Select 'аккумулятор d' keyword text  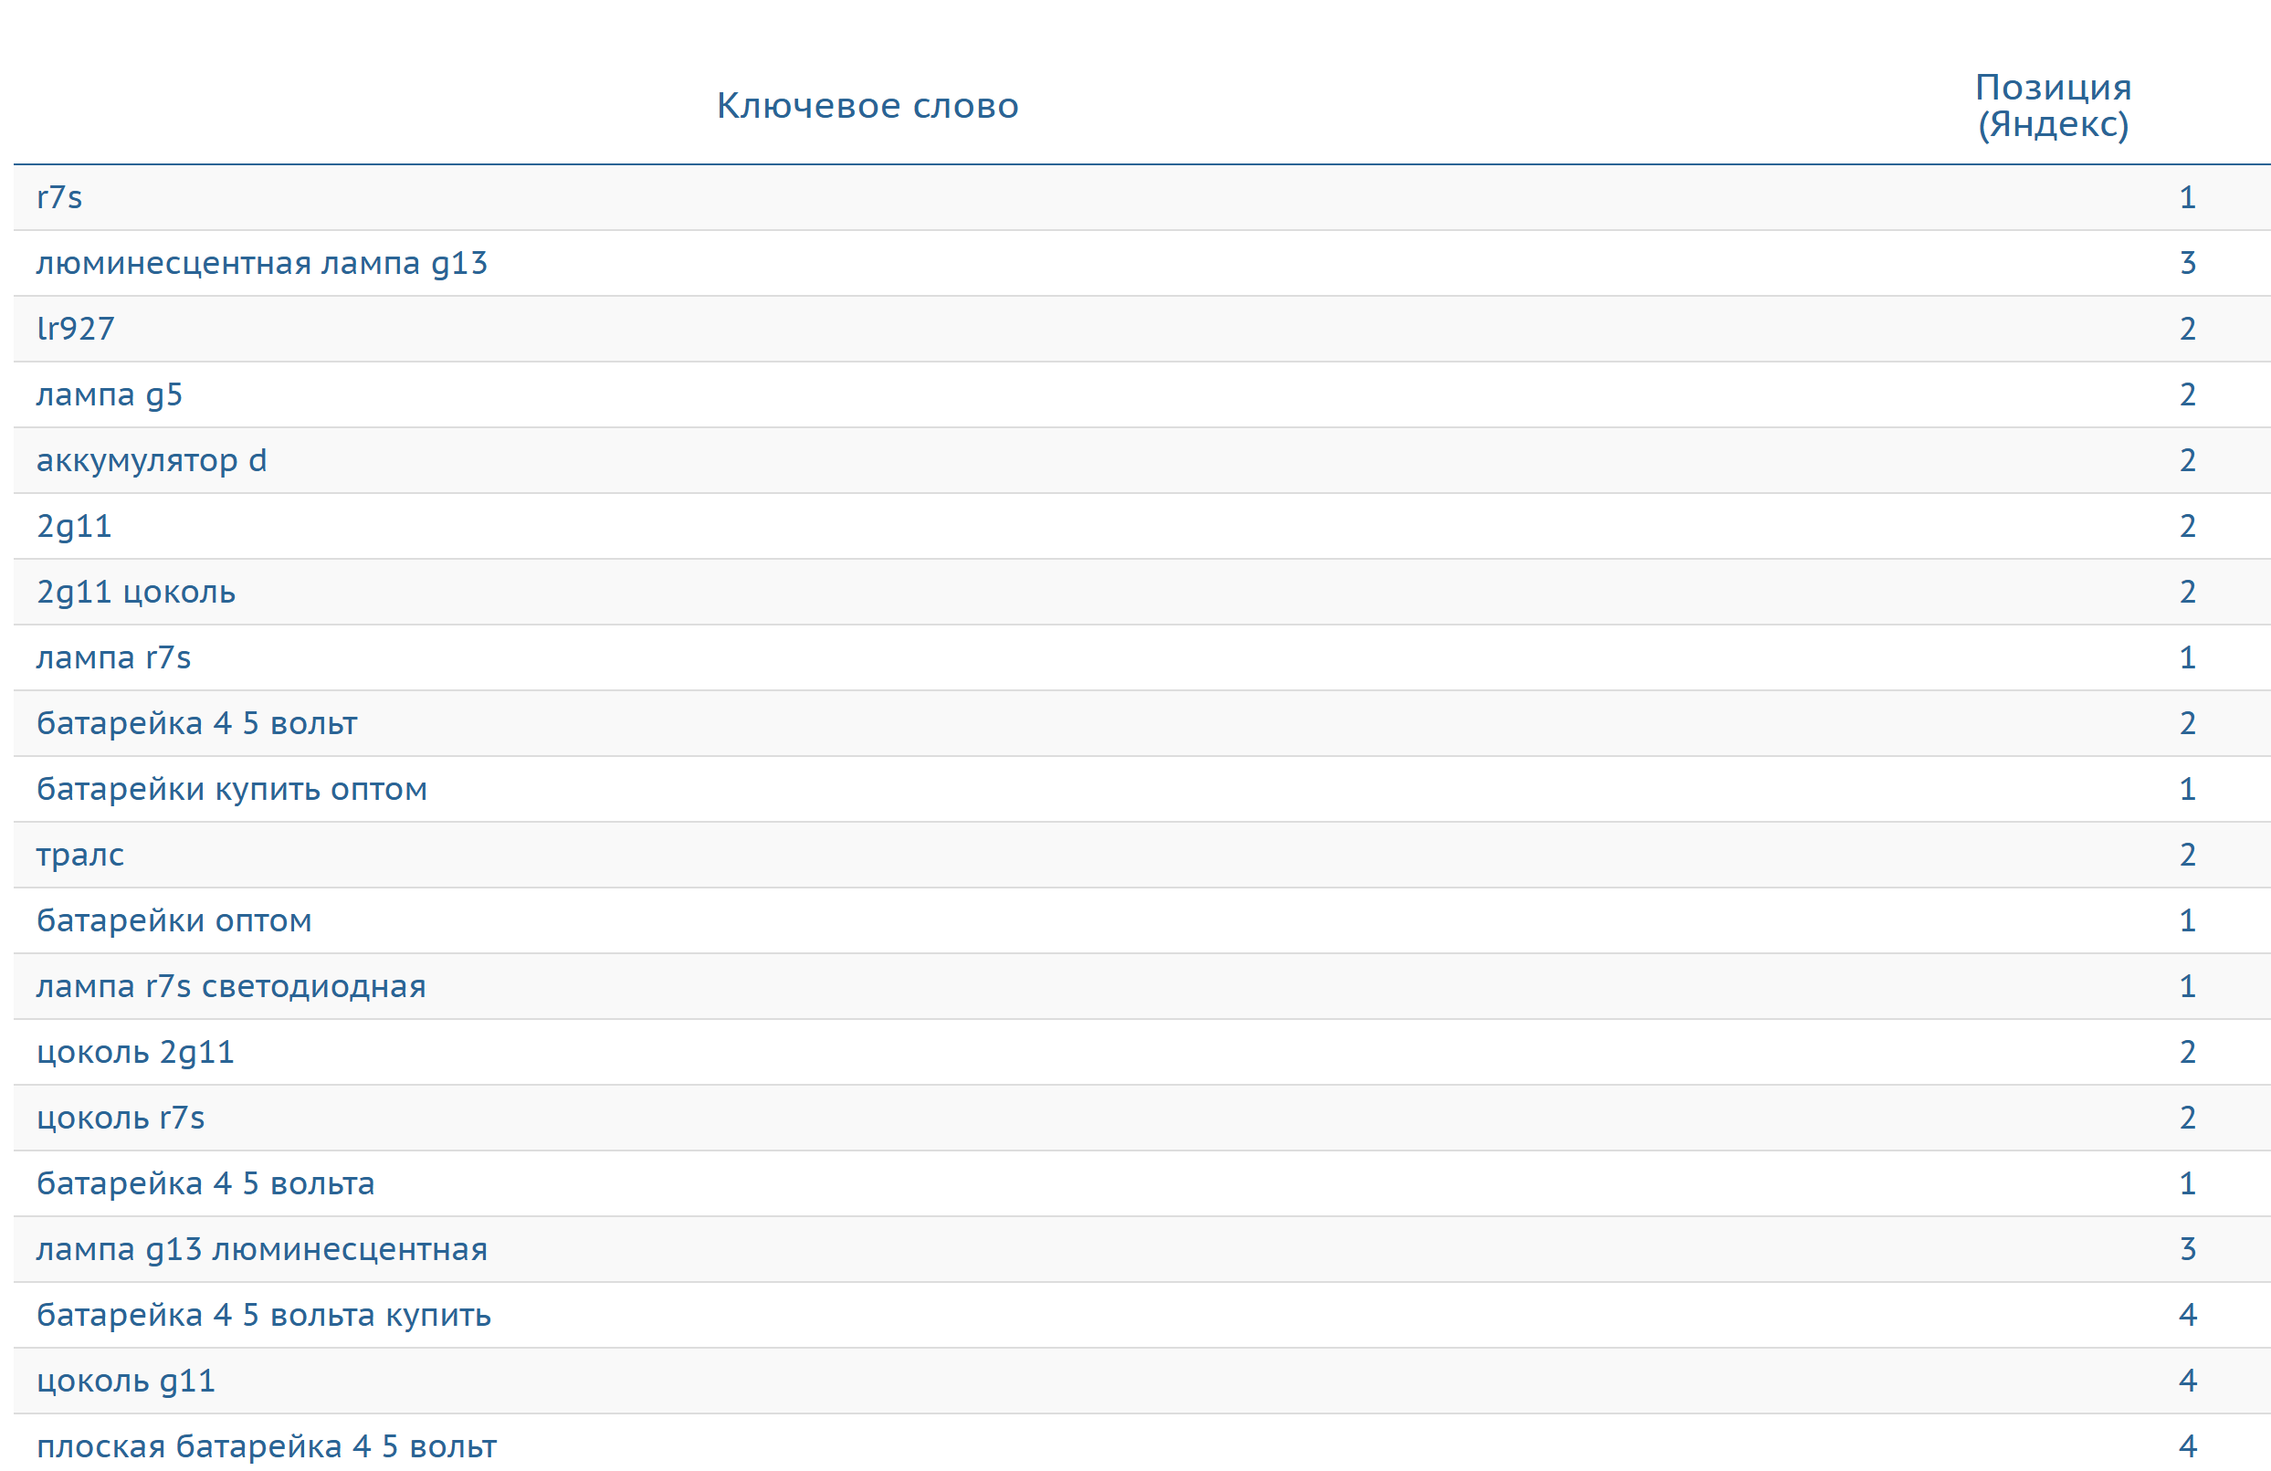[151, 460]
